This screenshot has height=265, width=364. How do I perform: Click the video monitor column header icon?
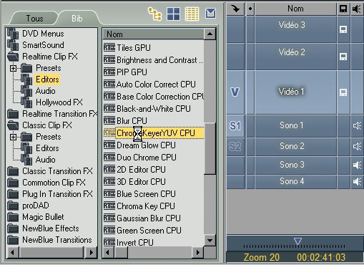(343, 9)
